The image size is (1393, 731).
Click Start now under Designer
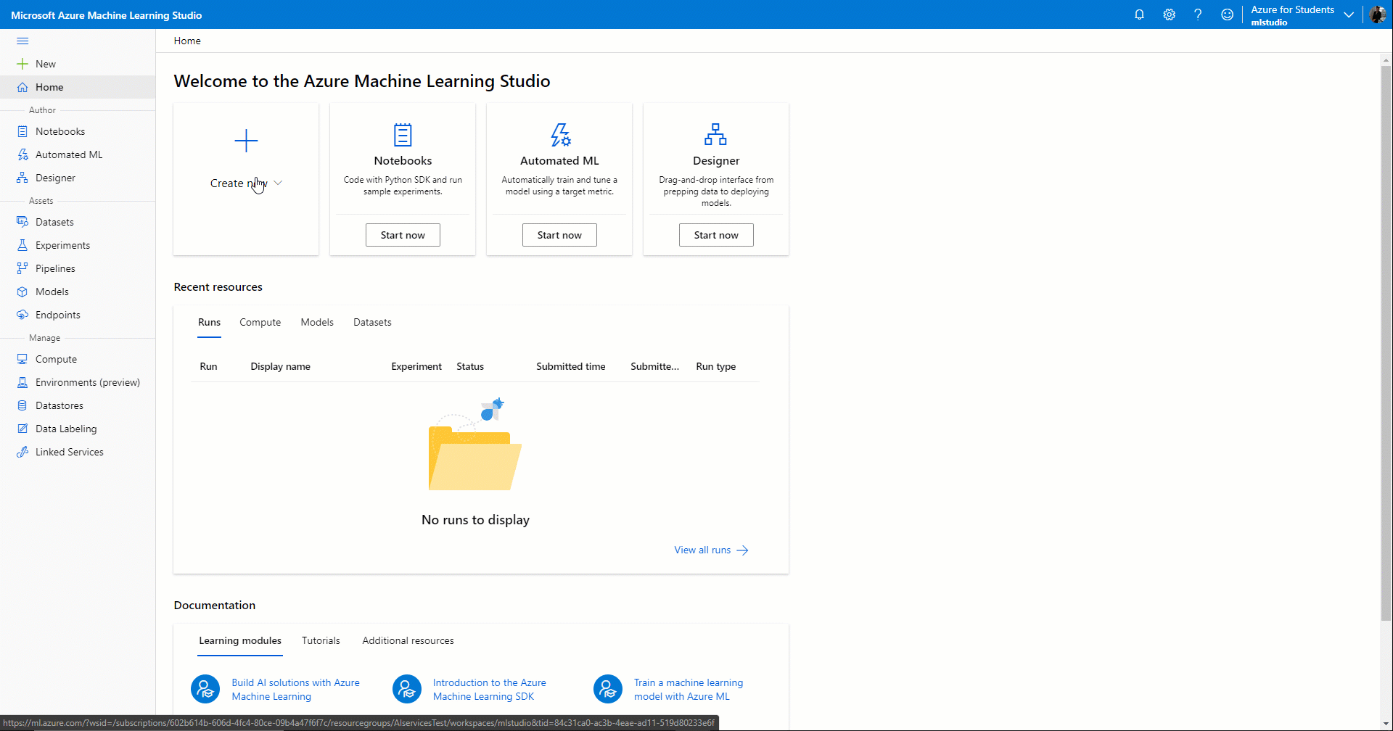(716, 235)
